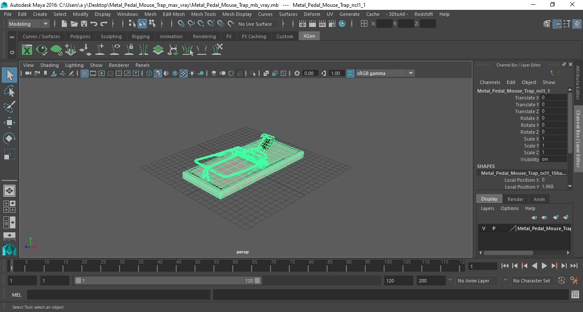Switch to the Anim layer tab

click(x=539, y=199)
